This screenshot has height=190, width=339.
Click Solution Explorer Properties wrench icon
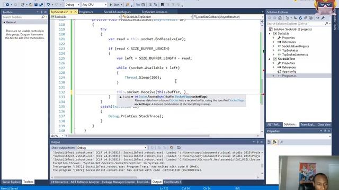323,18
